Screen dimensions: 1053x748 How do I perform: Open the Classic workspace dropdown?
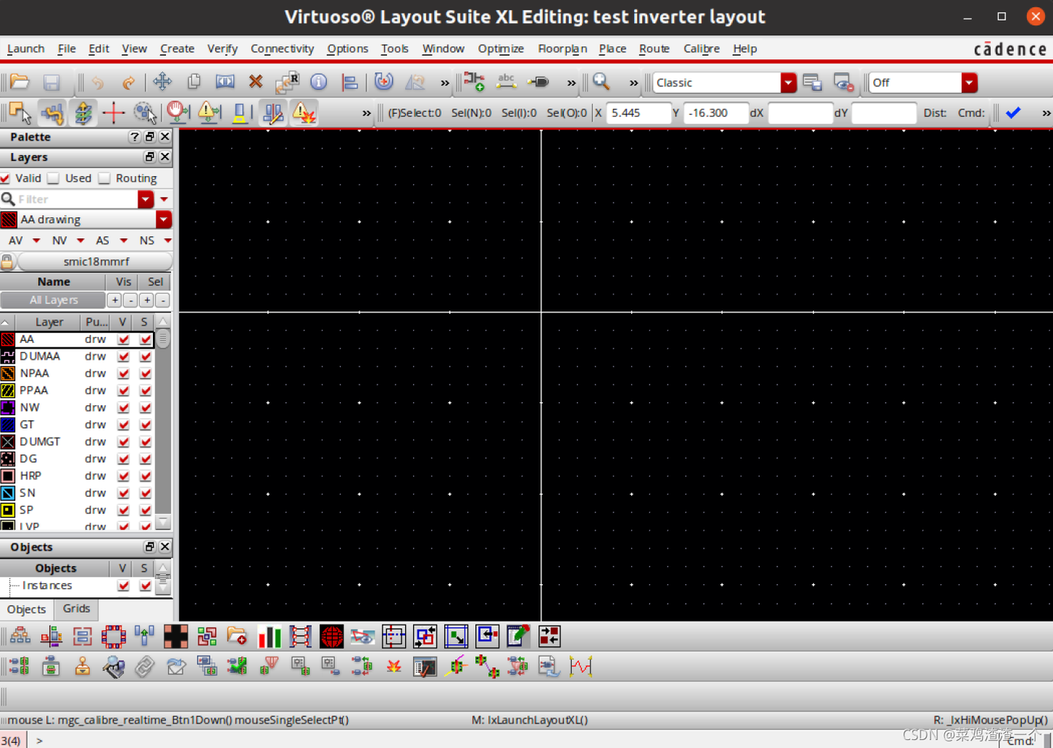[788, 83]
